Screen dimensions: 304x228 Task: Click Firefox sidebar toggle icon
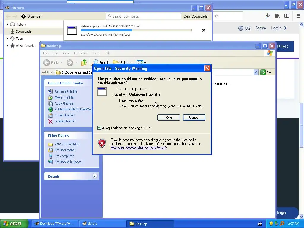[287, 16]
